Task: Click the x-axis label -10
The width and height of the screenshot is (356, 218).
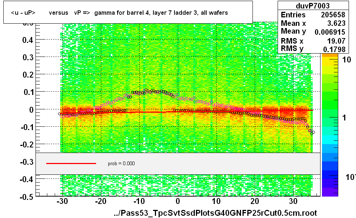Action: [x=139, y=201]
